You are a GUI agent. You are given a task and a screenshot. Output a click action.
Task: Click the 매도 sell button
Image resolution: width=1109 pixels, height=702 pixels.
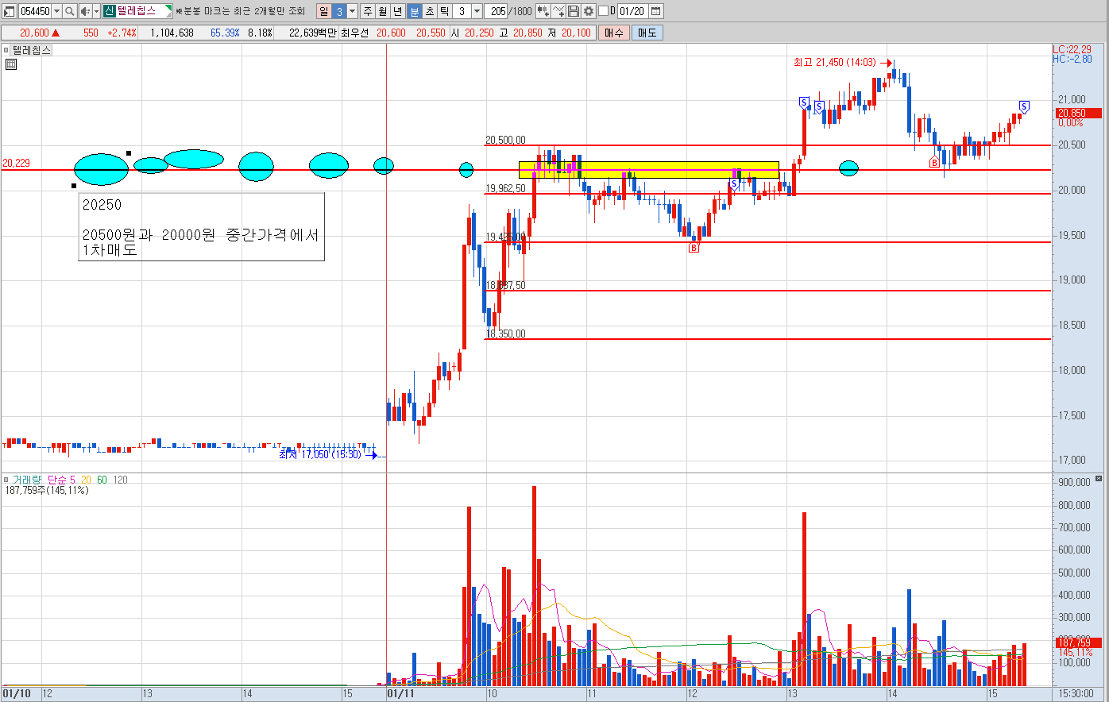647,33
